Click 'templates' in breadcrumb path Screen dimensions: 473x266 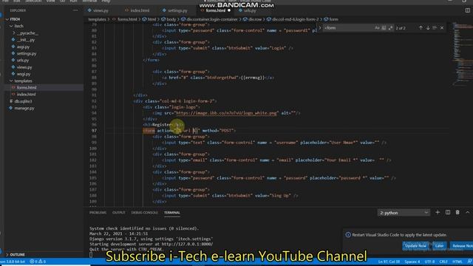[x=97, y=19]
